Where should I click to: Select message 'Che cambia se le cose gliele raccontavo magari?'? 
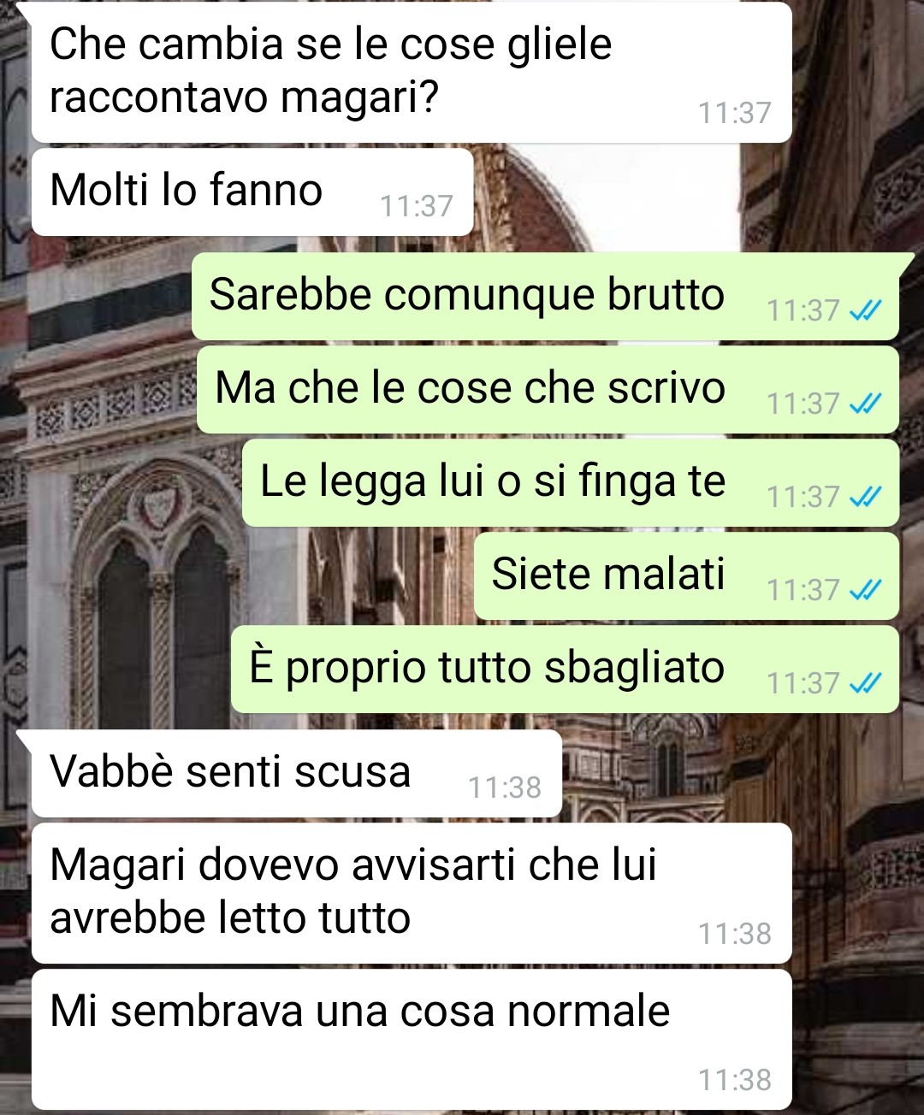(412, 72)
